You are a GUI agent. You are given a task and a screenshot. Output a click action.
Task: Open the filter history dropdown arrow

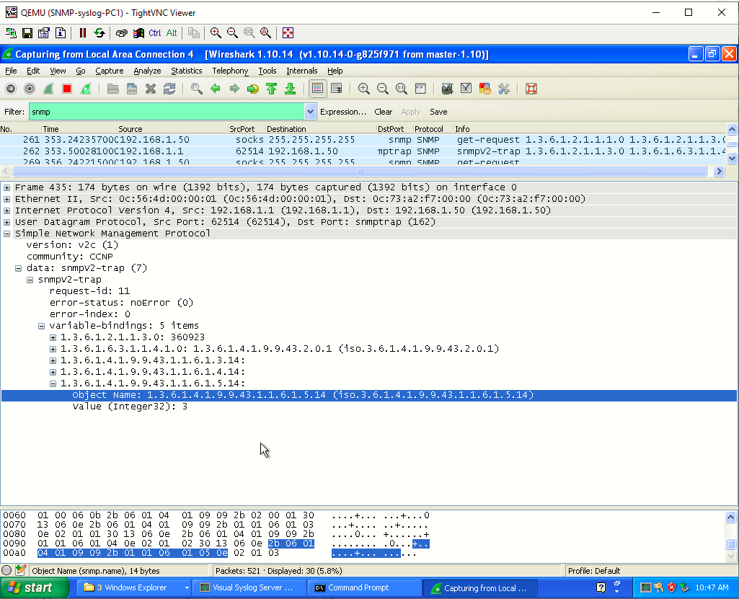pyautogui.click(x=309, y=112)
